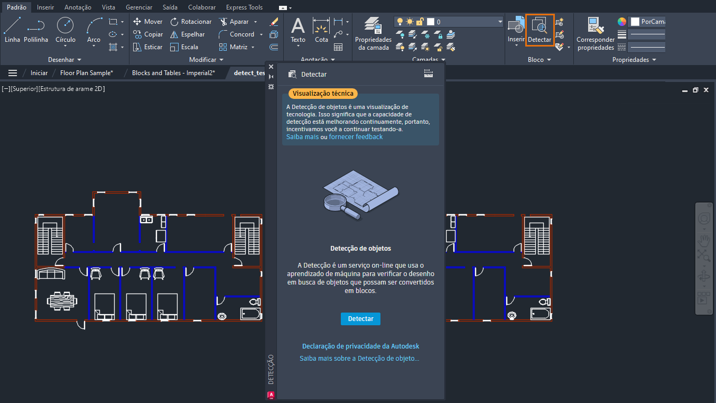Screen dimensions: 716x403
Task: Expand the Desenhar panel
Action: pos(64,60)
